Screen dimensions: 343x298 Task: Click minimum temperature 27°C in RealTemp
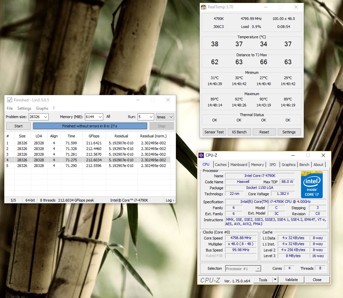[264, 78]
